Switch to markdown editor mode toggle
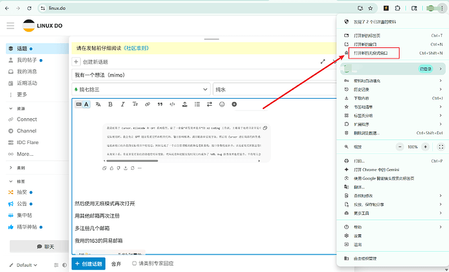Image resolution: width=449 pixels, height=272 pixels. pyautogui.click(x=79, y=105)
